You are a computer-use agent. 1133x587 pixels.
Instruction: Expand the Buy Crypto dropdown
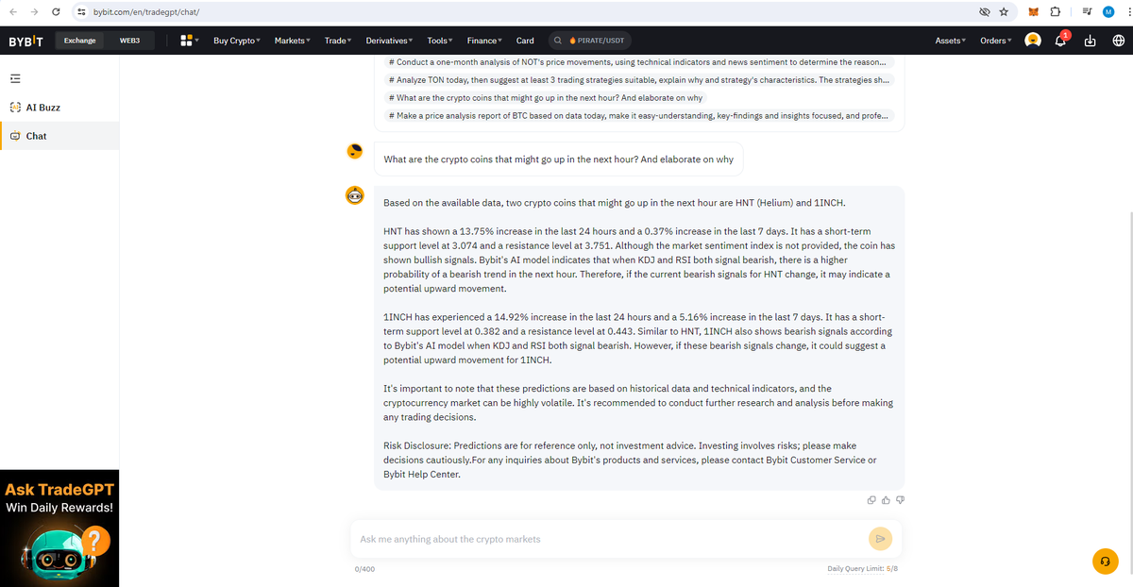236,41
